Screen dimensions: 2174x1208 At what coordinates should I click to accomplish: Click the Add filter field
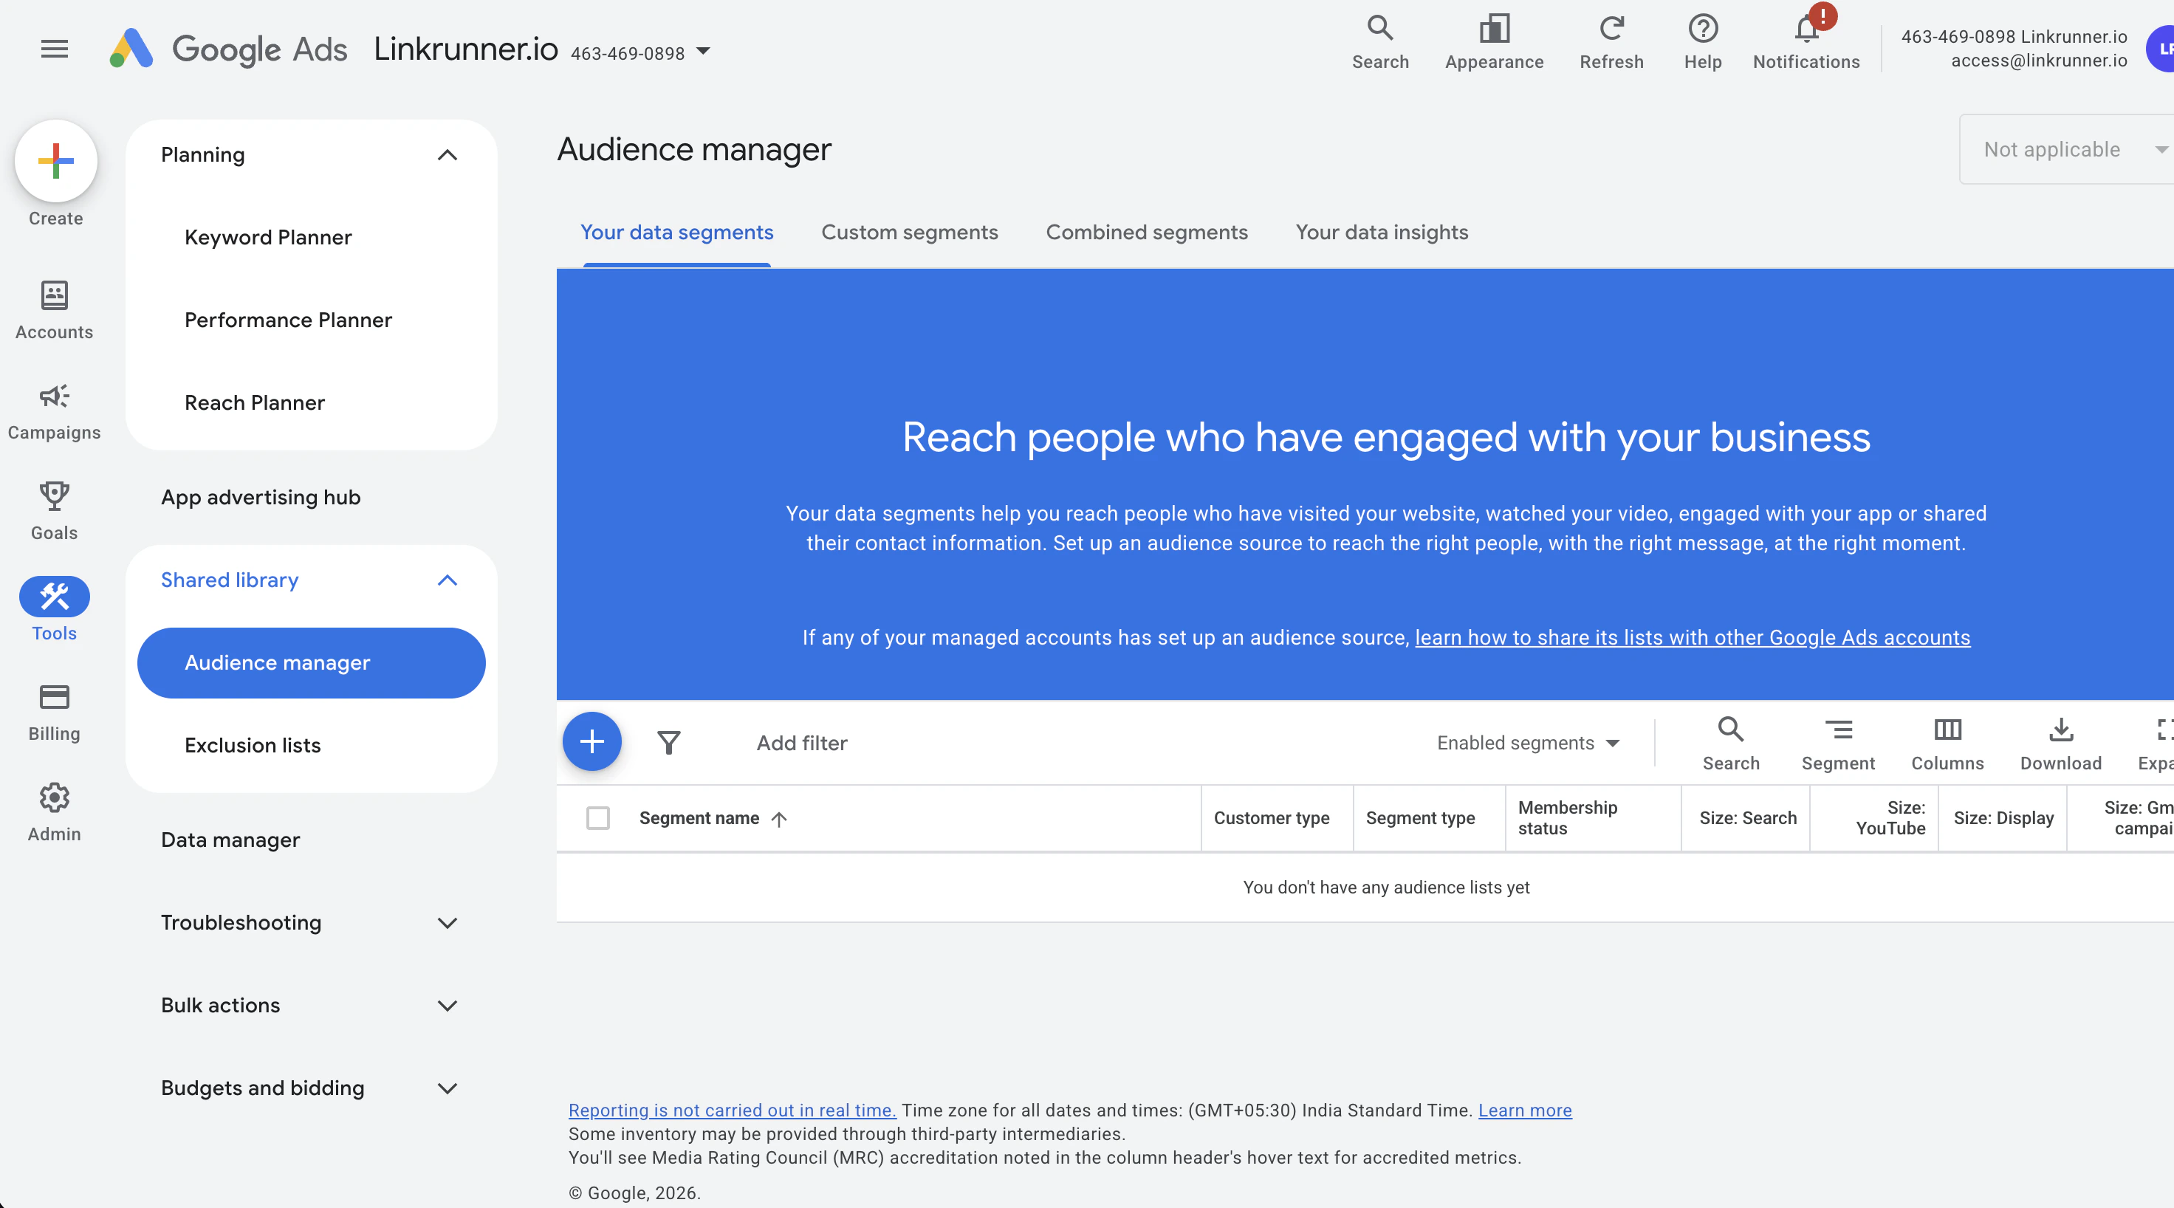(x=801, y=742)
